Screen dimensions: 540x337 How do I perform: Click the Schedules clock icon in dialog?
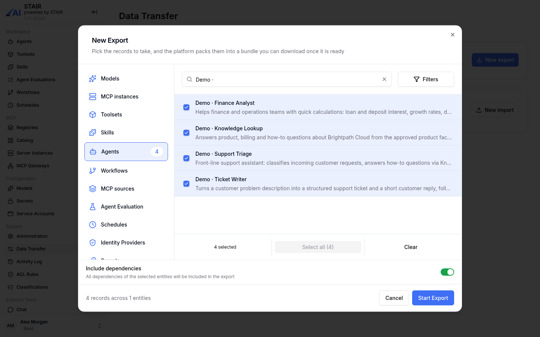[x=93, y=225]
